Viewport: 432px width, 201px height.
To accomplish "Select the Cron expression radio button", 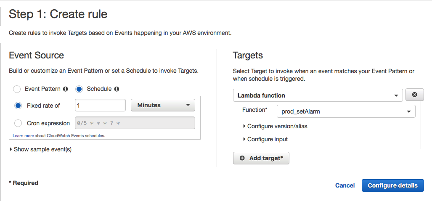I will pyautogui.click(x=18, y=123).
